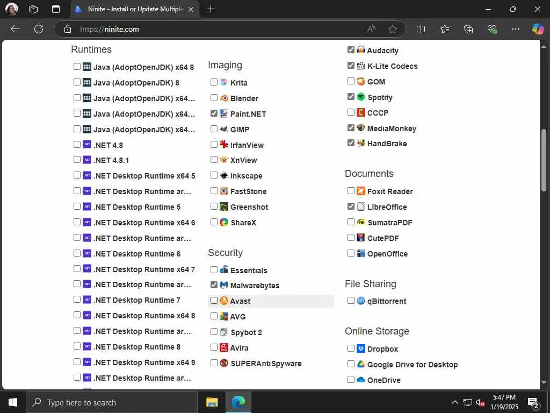Open the notification center icon
Viewport: 550px width, 413px height.
[533, 403]
